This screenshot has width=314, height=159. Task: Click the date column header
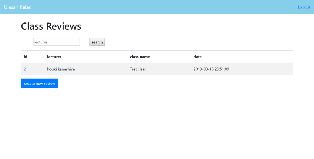coord(198,57)
